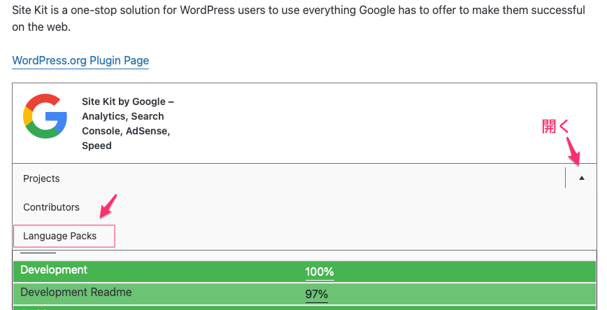Screen dimensions: 607x310
Task: Click the 97% translation percentage
Action: pyautogui.click(x=317, y=294)
